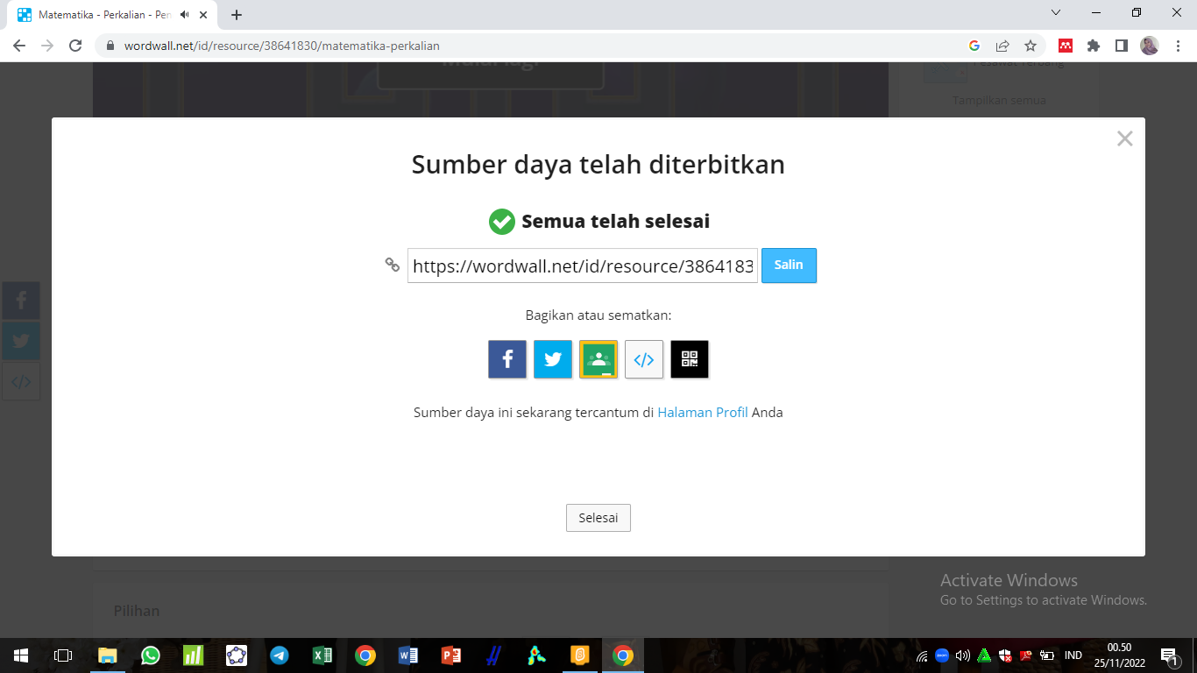Select the resource URL text field
The image size is (1197, 673).
click(583, 266)
